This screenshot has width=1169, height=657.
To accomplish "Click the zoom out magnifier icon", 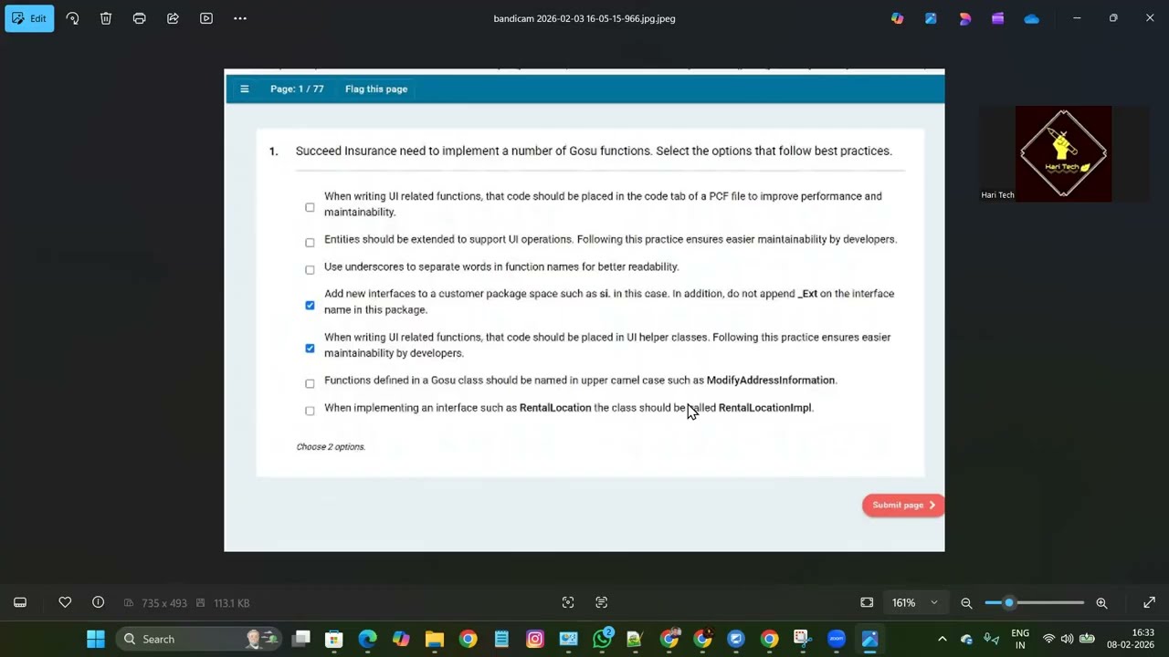I will (x=966, y=602).
